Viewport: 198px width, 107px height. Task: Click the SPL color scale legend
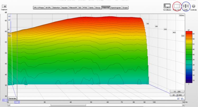(188, 57)
